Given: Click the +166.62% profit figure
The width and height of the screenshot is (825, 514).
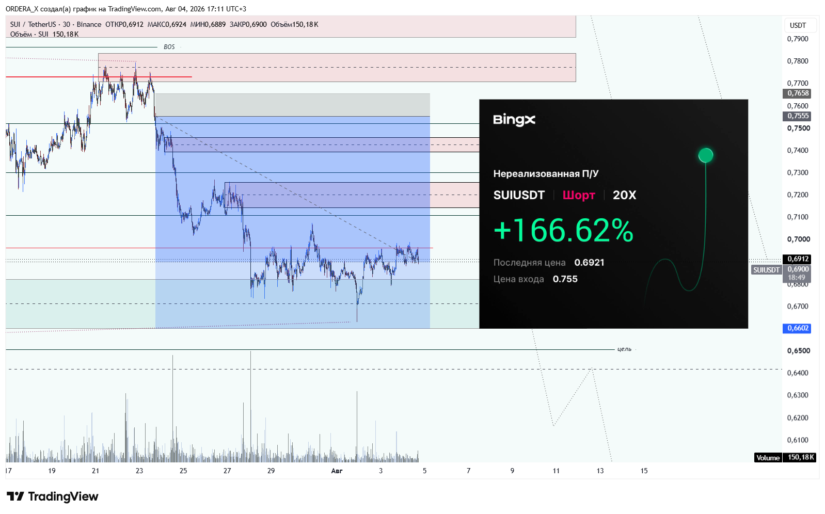Looking at the screenshot, I should (x=564, y=230).
